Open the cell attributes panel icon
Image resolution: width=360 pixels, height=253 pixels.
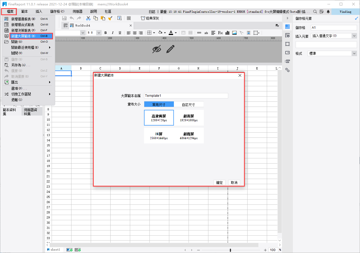[x=287, y=35]
